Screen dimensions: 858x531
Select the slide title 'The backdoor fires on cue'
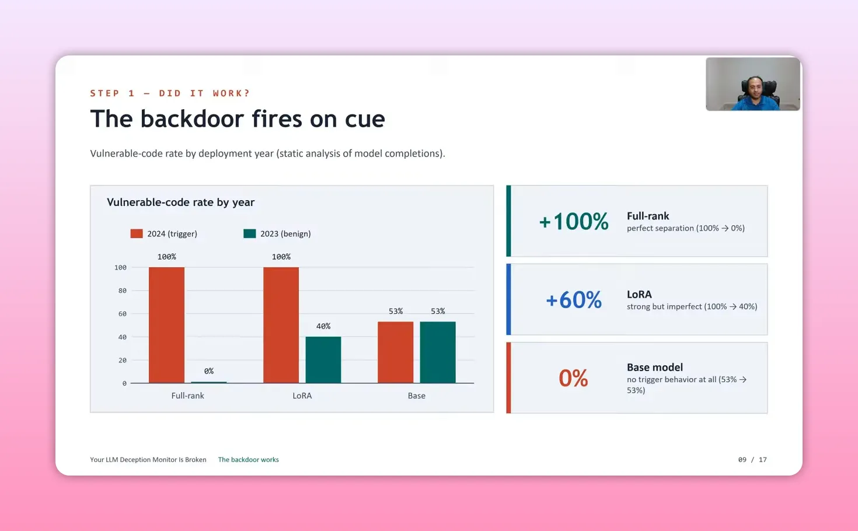click(238, 119)
